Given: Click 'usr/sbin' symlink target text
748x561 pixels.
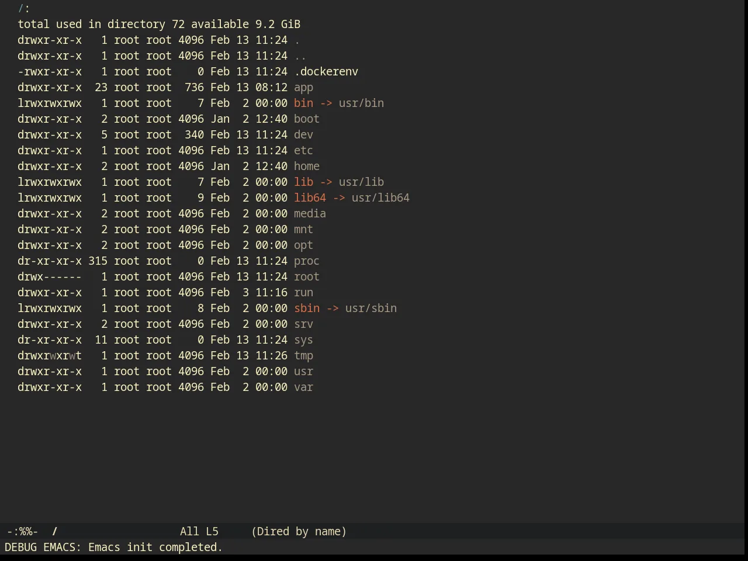Looking at the screenshot, I should pyautogui.click(x=371, y=309).
